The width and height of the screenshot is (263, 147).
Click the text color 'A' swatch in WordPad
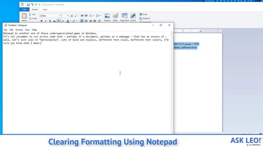tap(67, 21)
